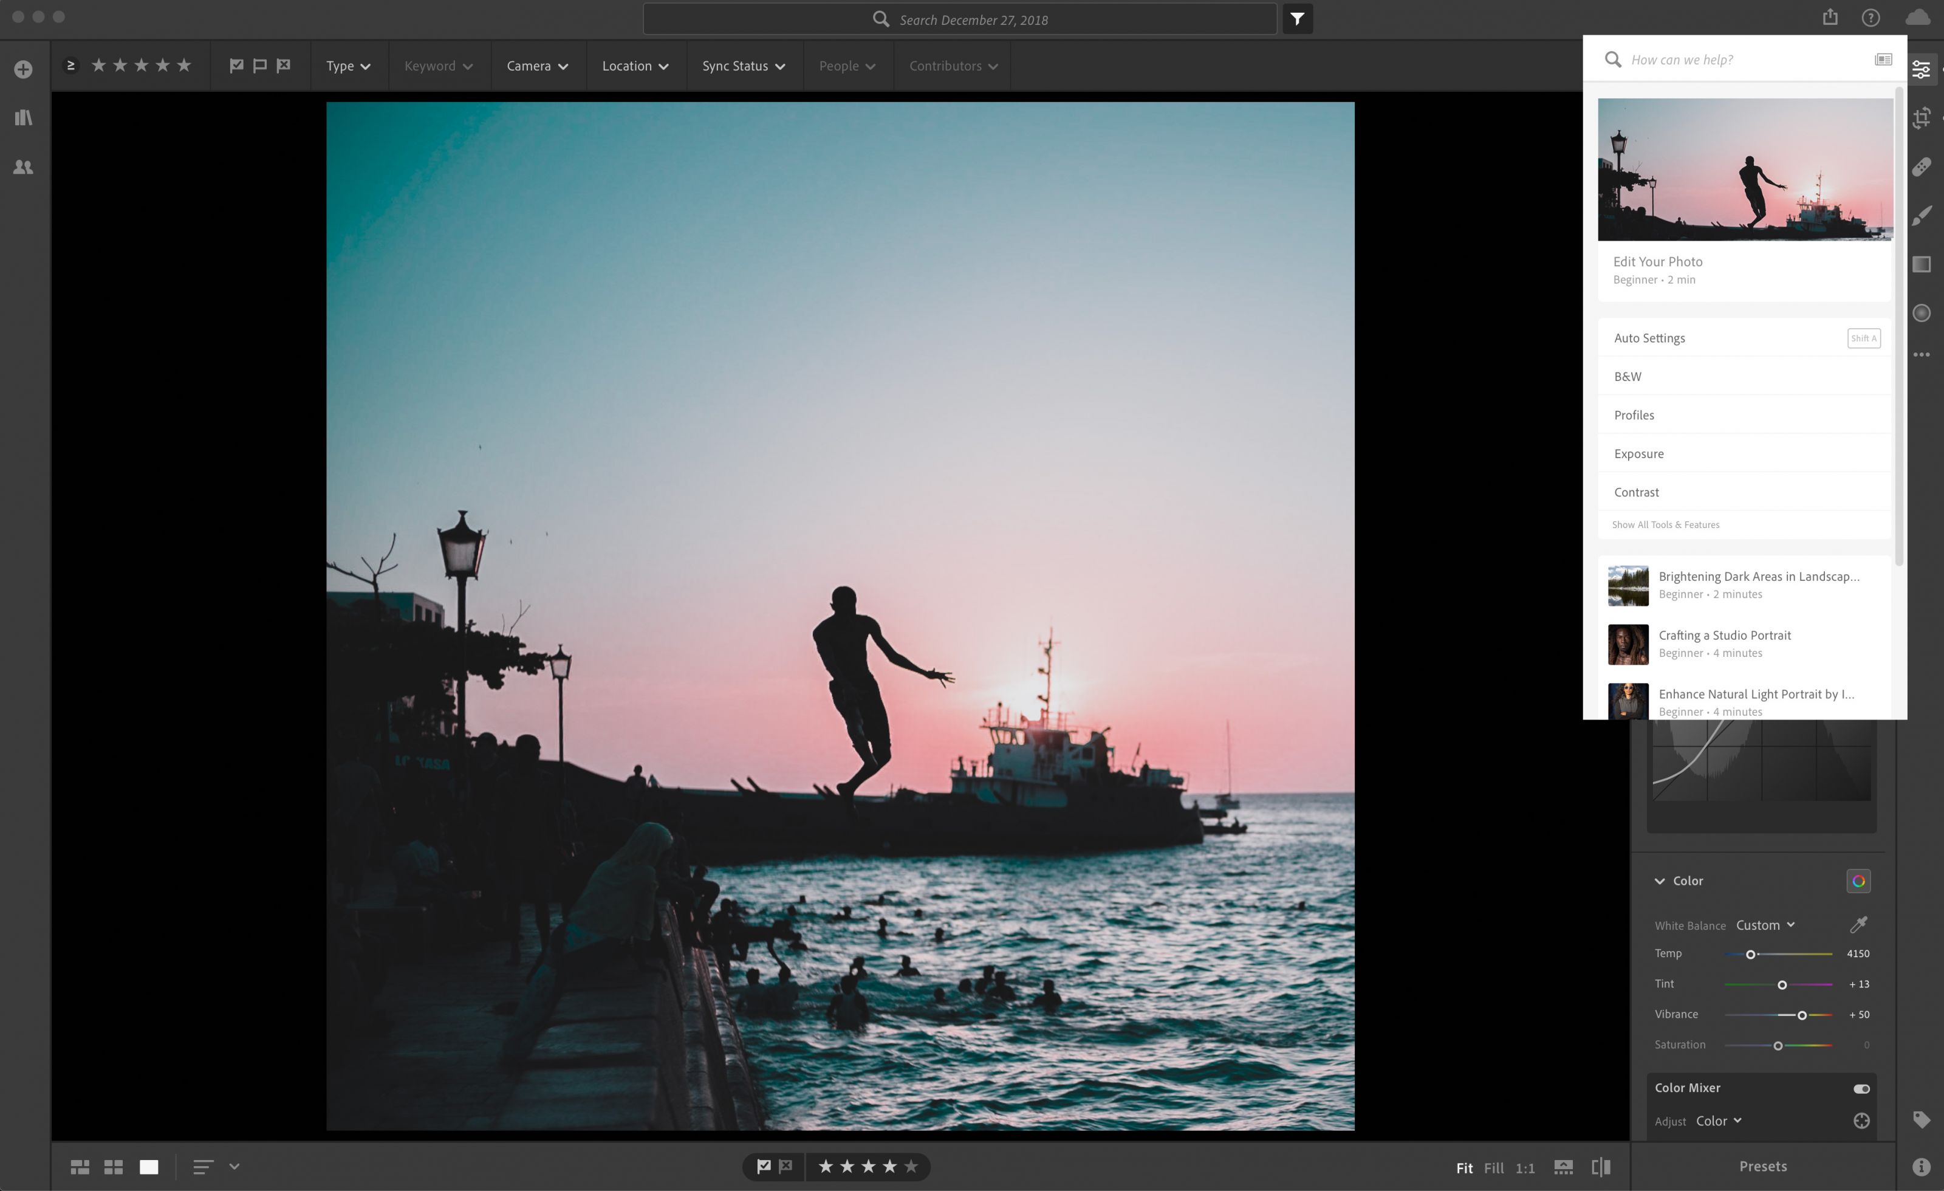
Task: Open the Adjust Color dropdown in Color Mixer
Action: [1719, 1121]
